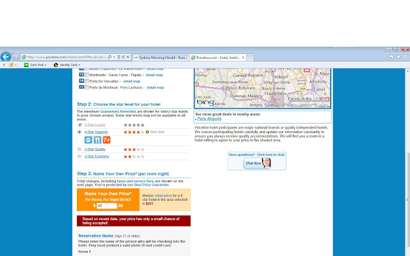Open detail map for Porte De Versailles
This screenshot has height=256, width=410.
[x=132, y=81]
